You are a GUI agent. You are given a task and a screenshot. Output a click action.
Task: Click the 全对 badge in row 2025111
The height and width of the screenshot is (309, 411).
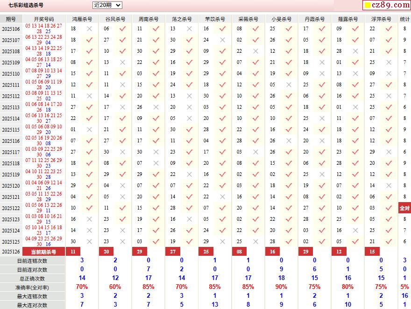click(404, 84)
